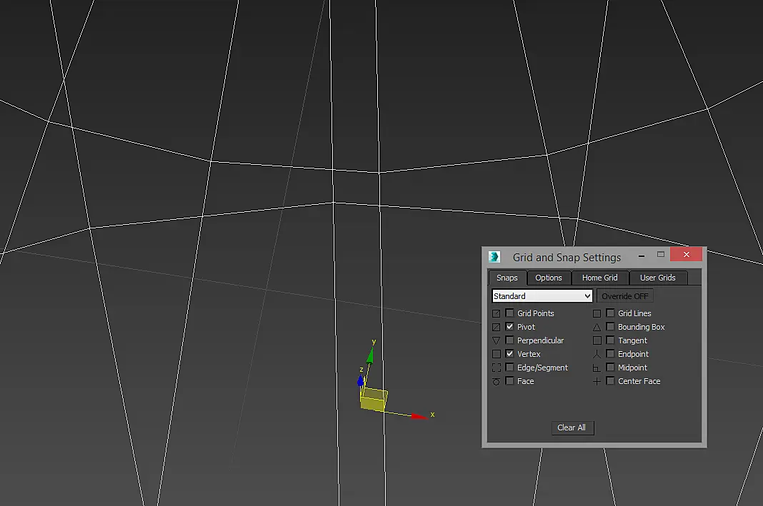Click the red X axis gizmo arrow
Image resolution: width=763 pixels, height=506 pixels.
point(419,416)
